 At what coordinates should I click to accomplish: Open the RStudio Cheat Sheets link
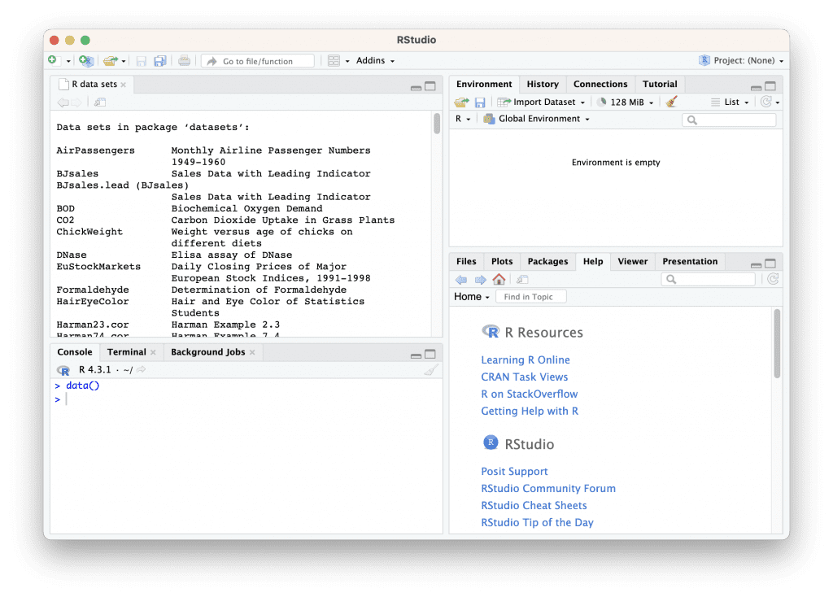coord(534,505)
